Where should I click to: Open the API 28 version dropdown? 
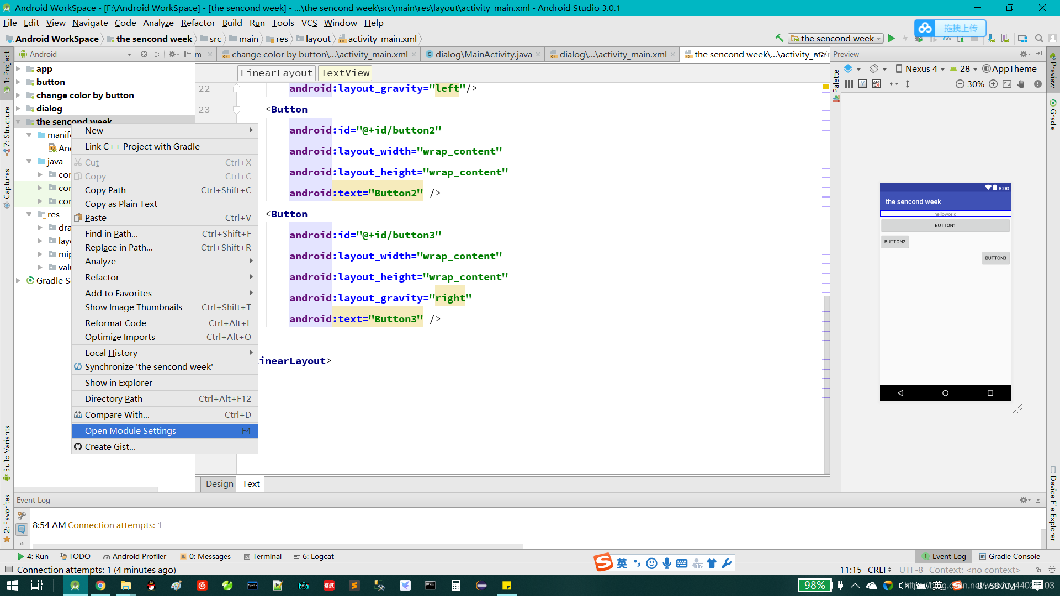pyautogui.click(x=964, y=68)
